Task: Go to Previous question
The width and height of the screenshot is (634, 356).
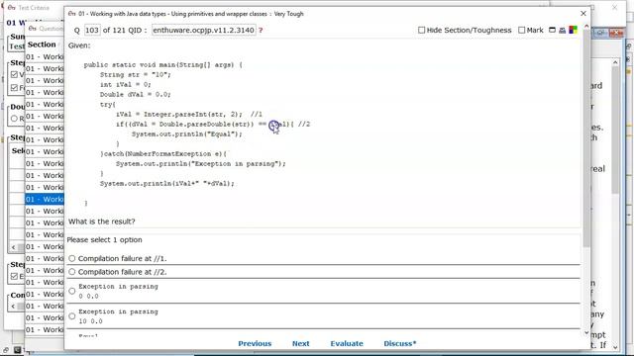Action: [255, 343]
